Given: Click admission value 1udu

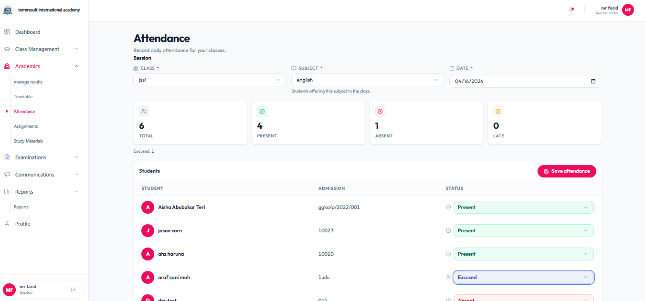Looking at the screenshot, I should pos(324,278).
